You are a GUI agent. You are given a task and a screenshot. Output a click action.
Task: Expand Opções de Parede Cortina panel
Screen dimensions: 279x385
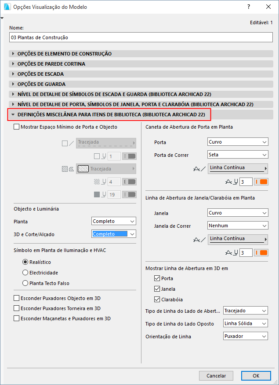[141, 64]
